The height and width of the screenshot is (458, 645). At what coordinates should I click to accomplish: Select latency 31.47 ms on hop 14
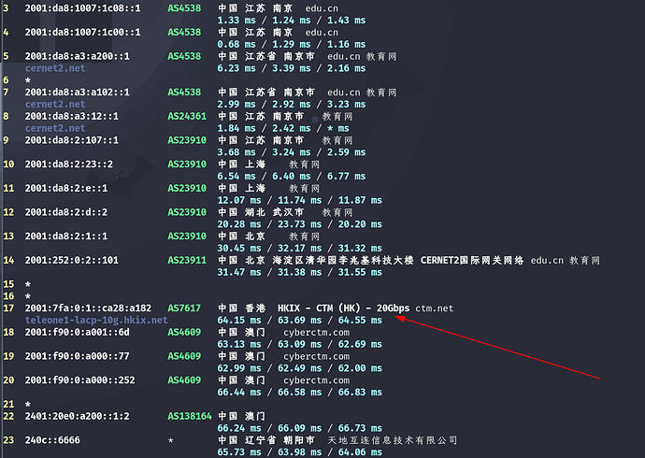coord(239,272)
